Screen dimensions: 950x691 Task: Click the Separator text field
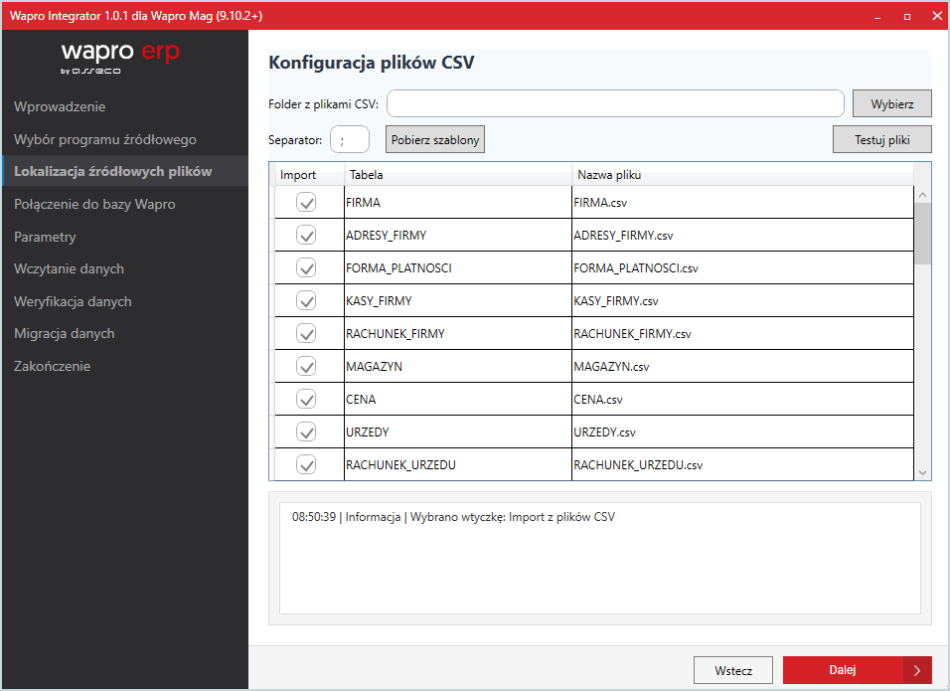tap(350, 139)
